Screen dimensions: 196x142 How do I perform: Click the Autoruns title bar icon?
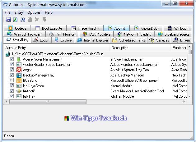coord(5,5)
